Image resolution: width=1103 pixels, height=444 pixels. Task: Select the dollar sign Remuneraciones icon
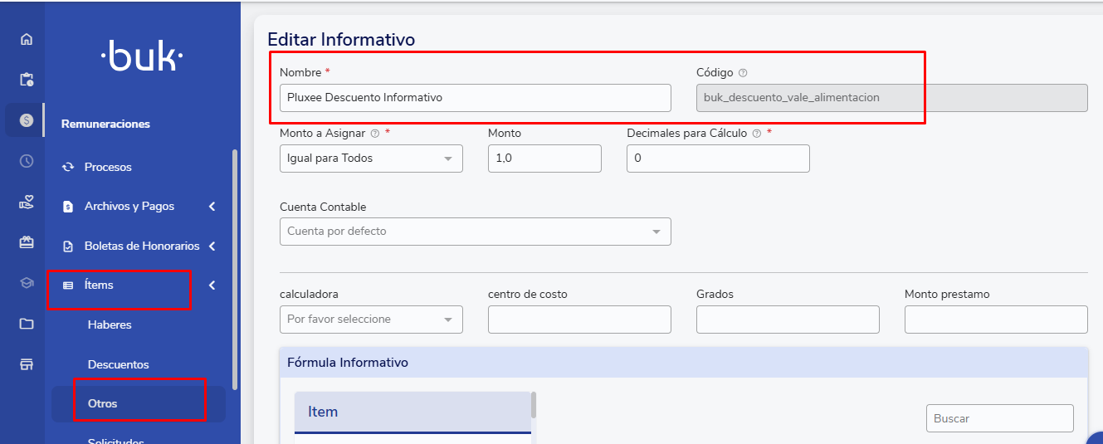[27, 120]
